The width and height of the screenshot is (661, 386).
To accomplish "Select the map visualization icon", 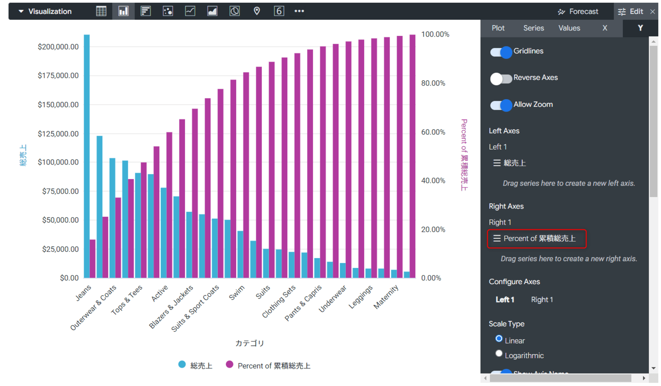I will click(257, 11).
